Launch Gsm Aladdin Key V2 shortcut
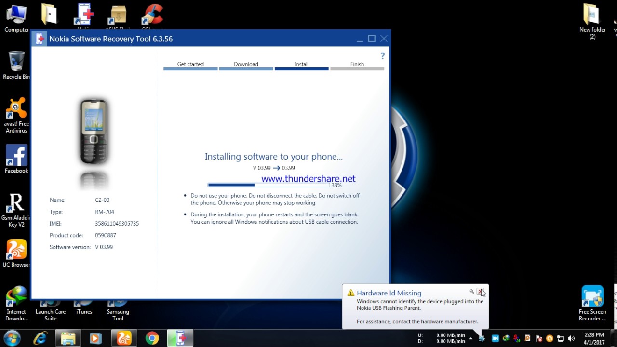This screenshot has height=347, width=617. pyautogui.click(x=16, y=210)
